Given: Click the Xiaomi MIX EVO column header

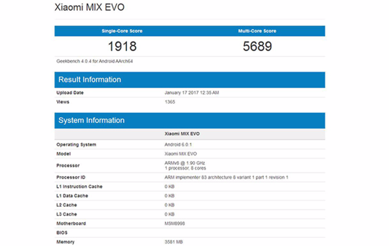Looking at the screenshot, I should [182, 134].
